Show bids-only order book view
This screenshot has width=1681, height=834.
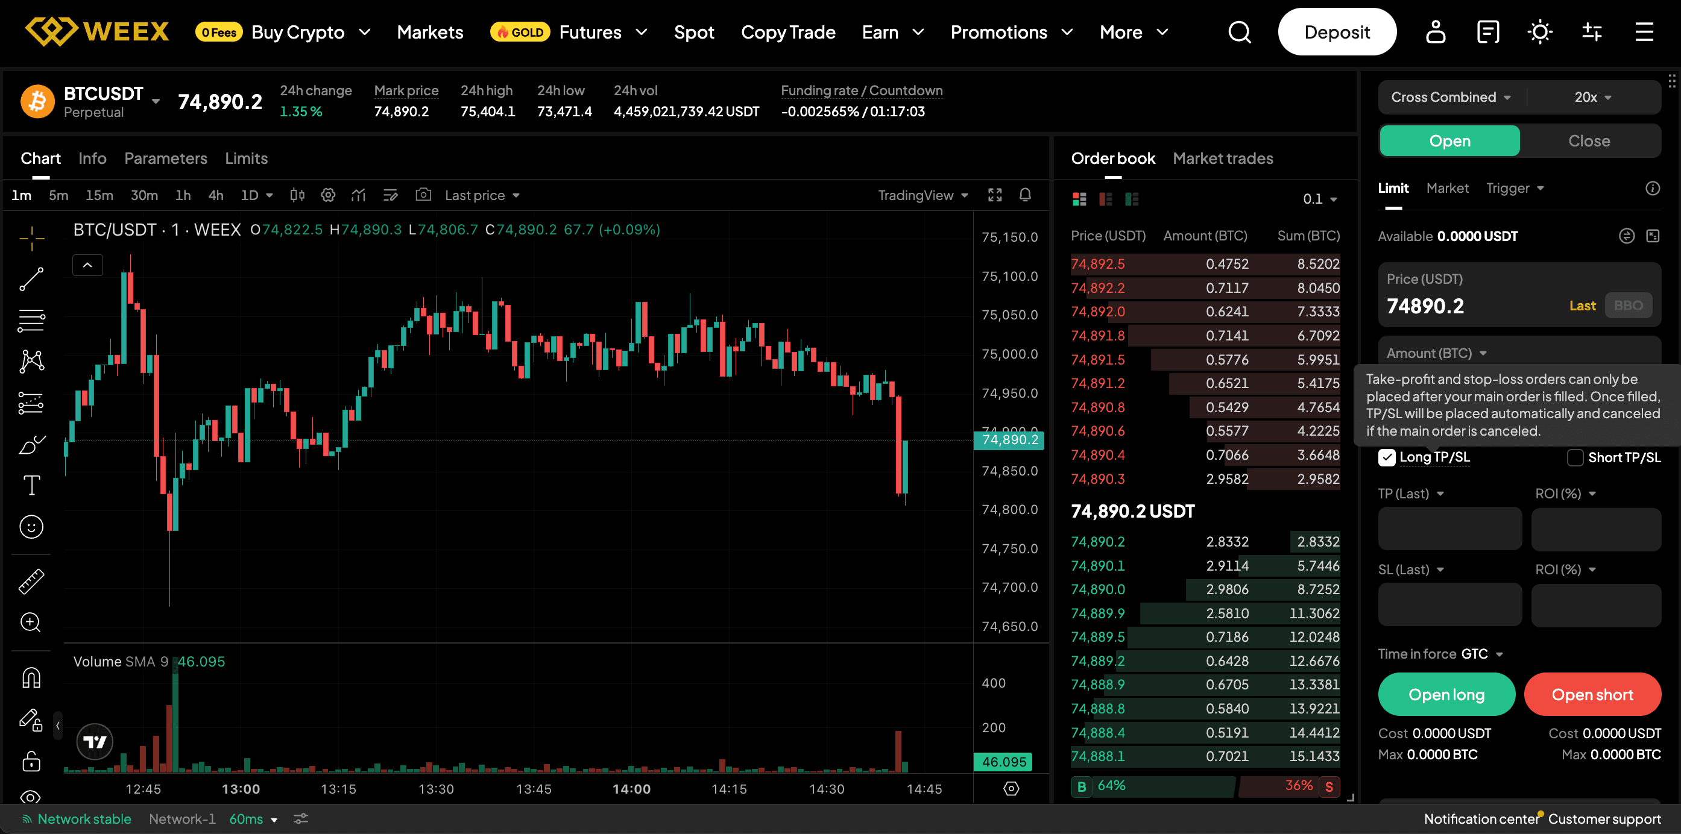1132,199
